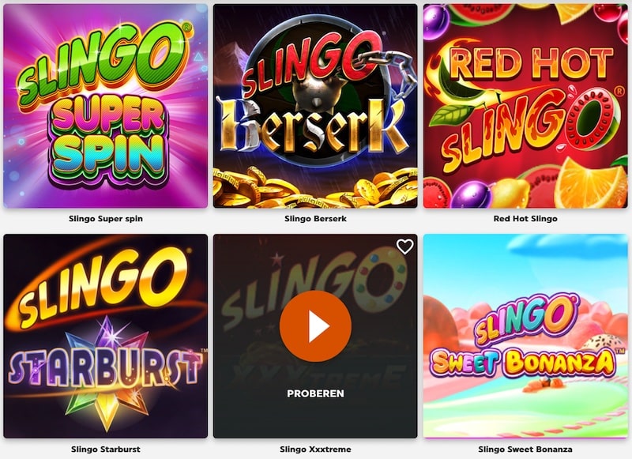632x459 pixels.
Task: Click the 'Slingo Starburst' title text
Action: pyautogui.click(x=106, y=449)
